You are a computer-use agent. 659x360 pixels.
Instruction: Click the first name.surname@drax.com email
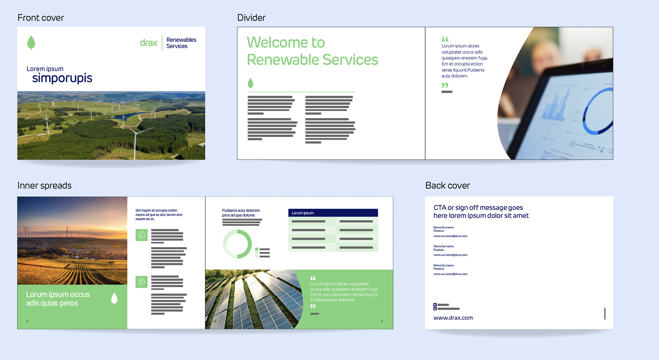(x=450, y=236)
